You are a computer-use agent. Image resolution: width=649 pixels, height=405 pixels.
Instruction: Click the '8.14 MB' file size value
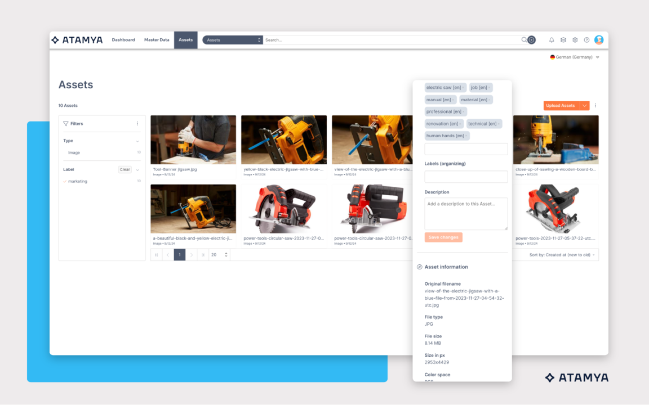tap(433, 344)
